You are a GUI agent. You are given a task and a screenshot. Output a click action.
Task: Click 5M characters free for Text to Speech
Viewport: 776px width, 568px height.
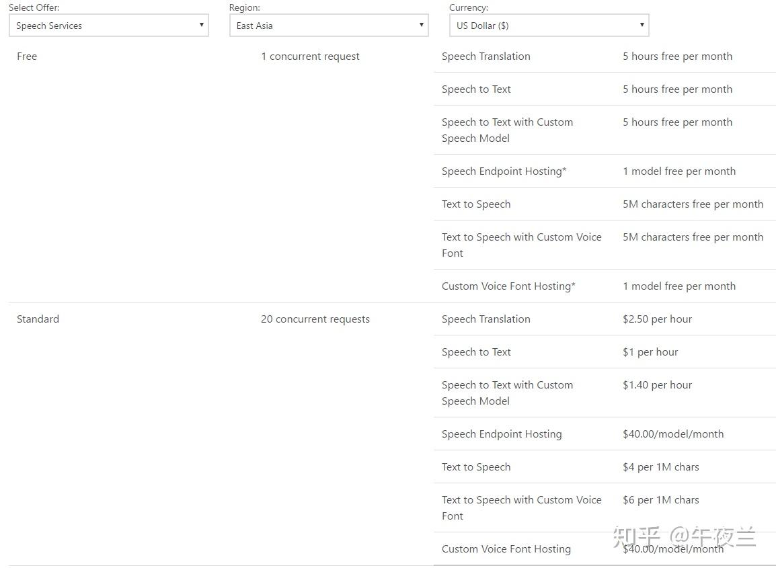pyautogui.click(x=693, y=204)
